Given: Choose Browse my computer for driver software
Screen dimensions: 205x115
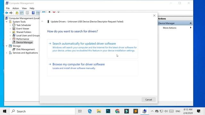Looking at the screenshot, I should [93, 68].
